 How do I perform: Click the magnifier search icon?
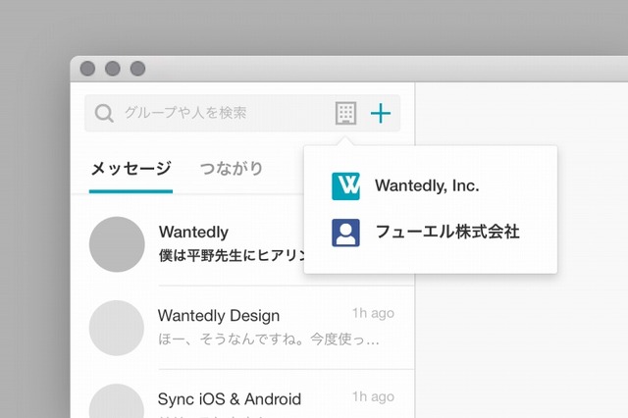point(104,113)
